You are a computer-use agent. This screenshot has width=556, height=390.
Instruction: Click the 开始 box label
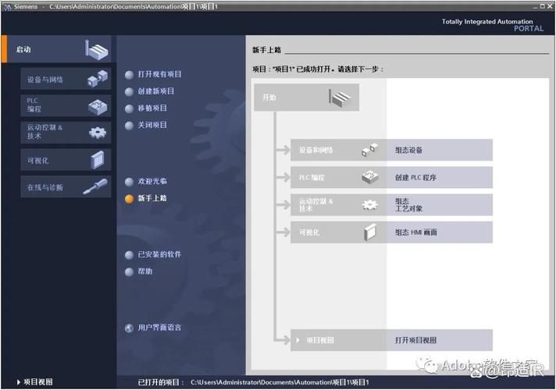[x=269, y=97]
